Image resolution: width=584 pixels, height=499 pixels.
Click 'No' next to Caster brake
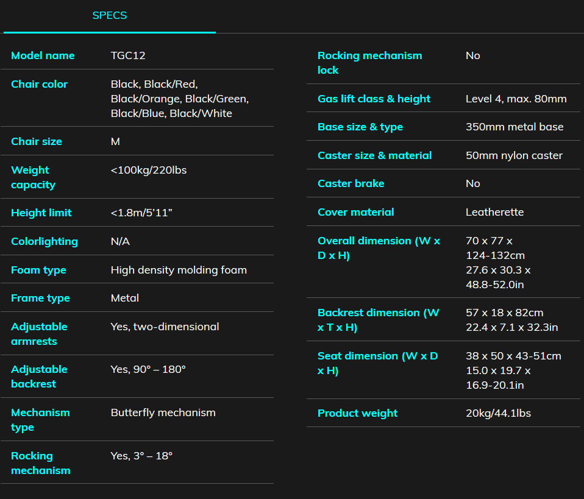(x=473, y=183)
